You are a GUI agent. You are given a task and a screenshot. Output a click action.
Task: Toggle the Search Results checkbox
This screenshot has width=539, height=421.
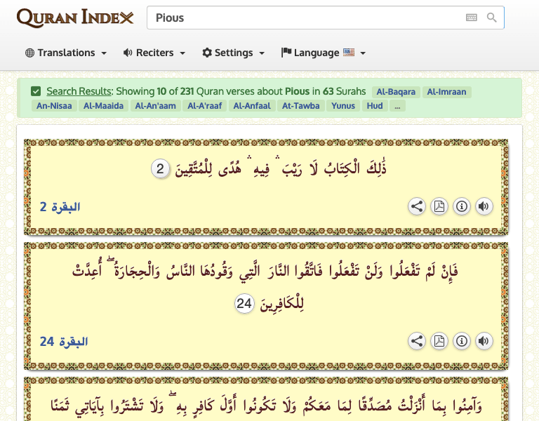[36, 91]
